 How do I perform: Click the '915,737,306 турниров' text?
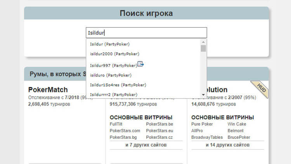[x=133, y=104]
